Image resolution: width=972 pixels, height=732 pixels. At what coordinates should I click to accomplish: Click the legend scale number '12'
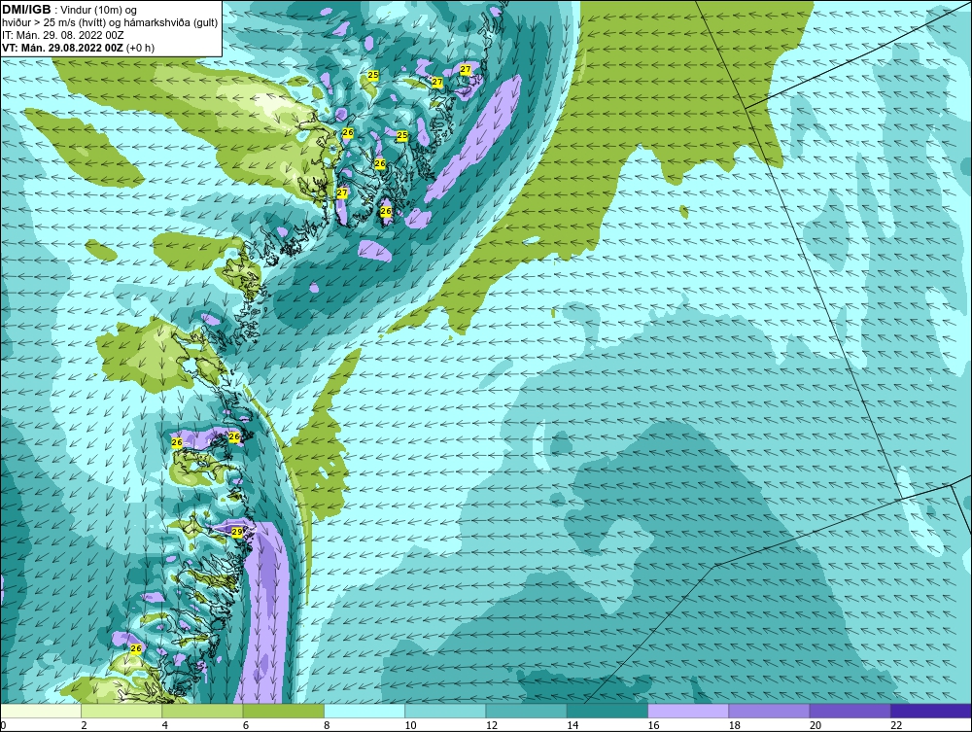492,726
